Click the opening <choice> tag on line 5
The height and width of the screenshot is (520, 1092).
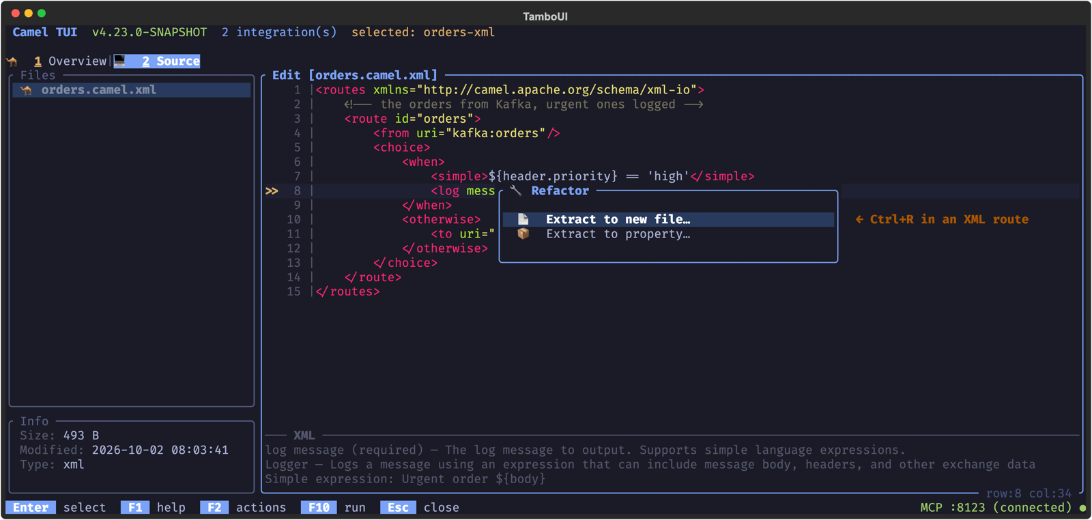point(401,147)
